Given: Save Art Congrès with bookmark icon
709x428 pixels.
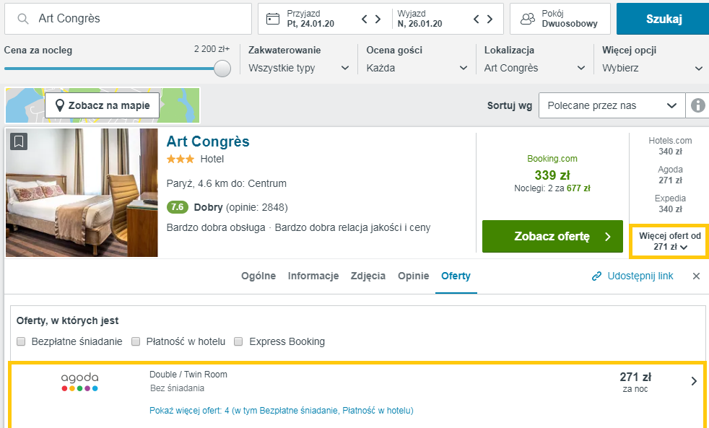Looking at the screenshot, I should pyautogui.click(x=19, y=141).
